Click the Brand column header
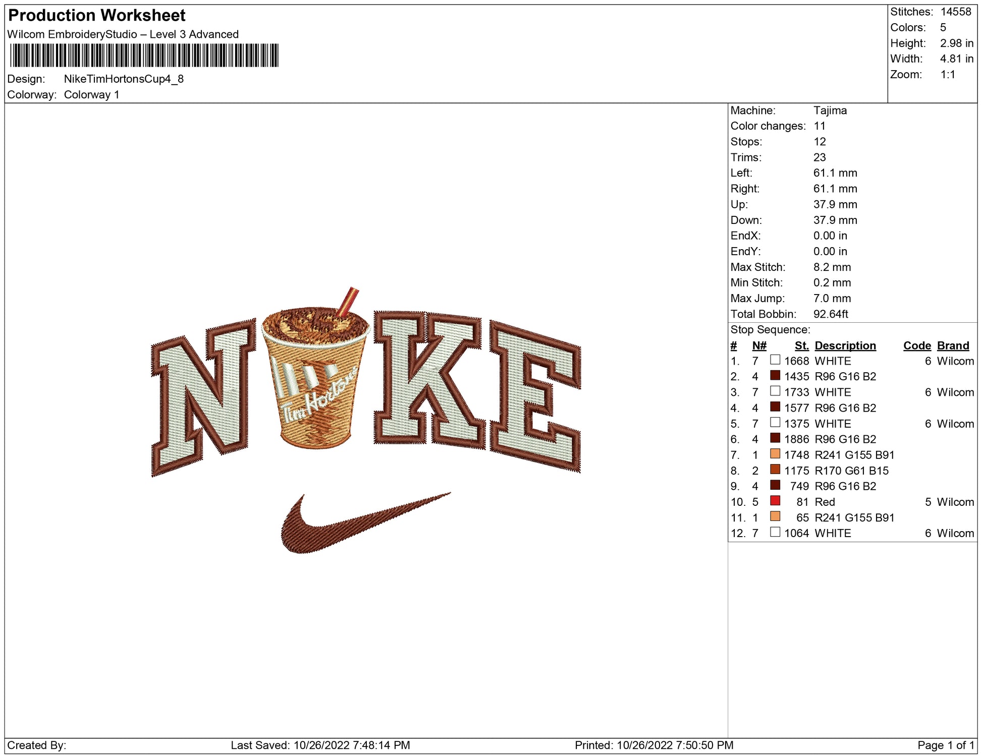The height and width of the screenshot is (755, 982). tap(953, 345)
